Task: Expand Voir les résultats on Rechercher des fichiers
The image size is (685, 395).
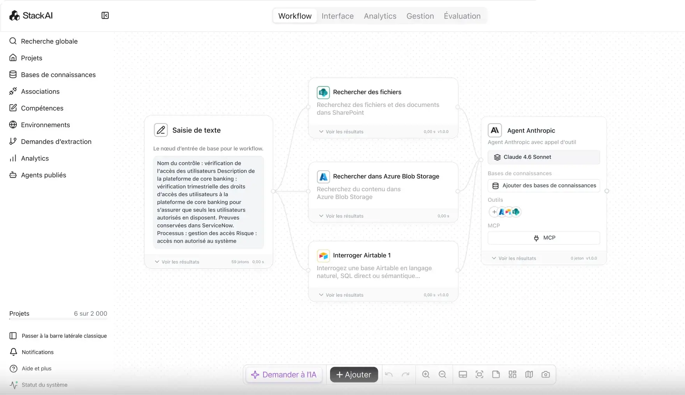Action: (341, 132)
